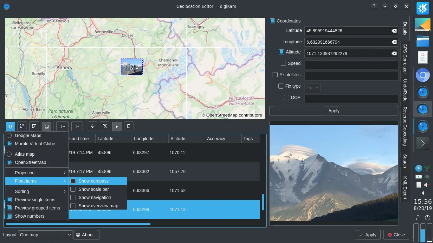Image resolution: width=433 pixels, height=243 pixels.
Task: Click the cursor selection mode icon
Action: tap(117, 126)
